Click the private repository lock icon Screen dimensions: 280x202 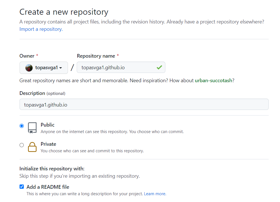32,147
